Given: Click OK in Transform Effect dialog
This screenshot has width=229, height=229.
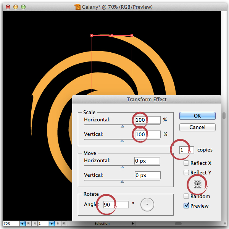Looking at the screenshot, I should point(197,116).
